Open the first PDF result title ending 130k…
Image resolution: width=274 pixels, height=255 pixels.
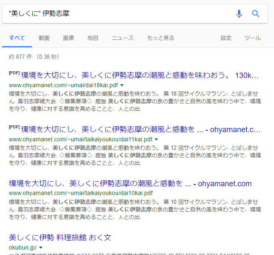point(140,75)
